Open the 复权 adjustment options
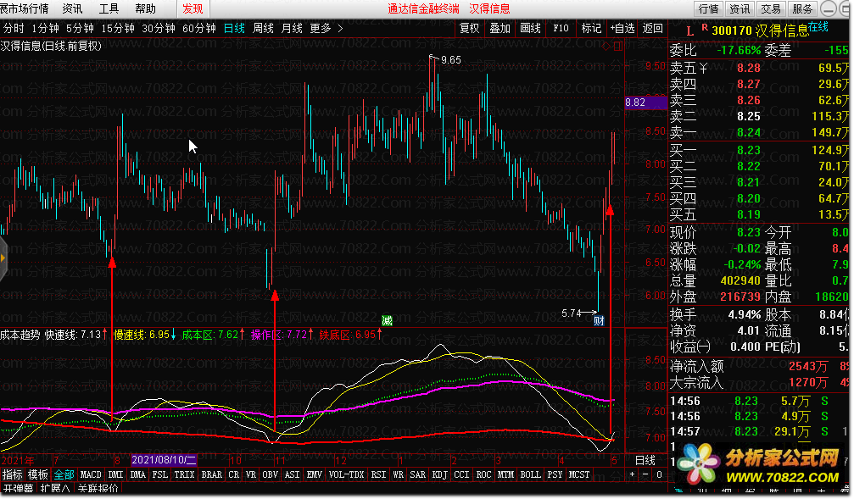 470,28
